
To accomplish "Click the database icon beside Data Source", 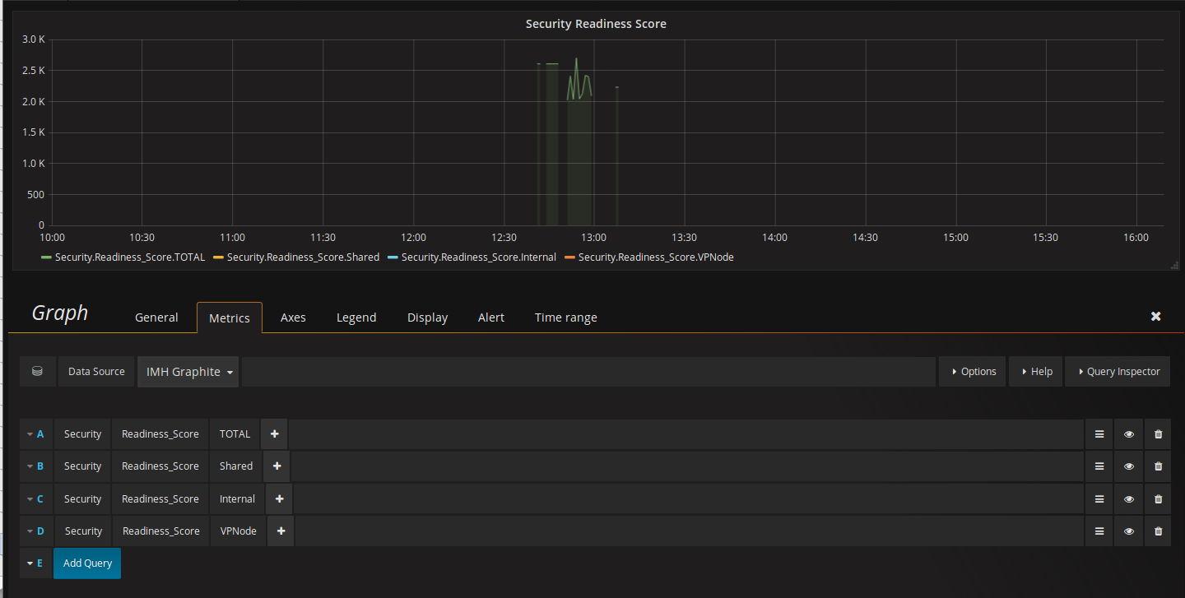I will 37,372.
